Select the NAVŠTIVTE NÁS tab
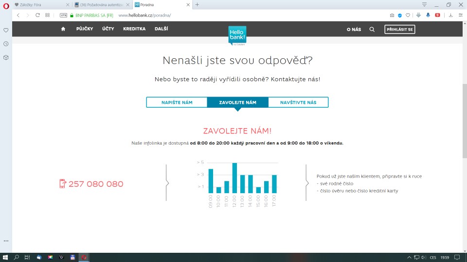Screen dimensions: 467x262 298,102
